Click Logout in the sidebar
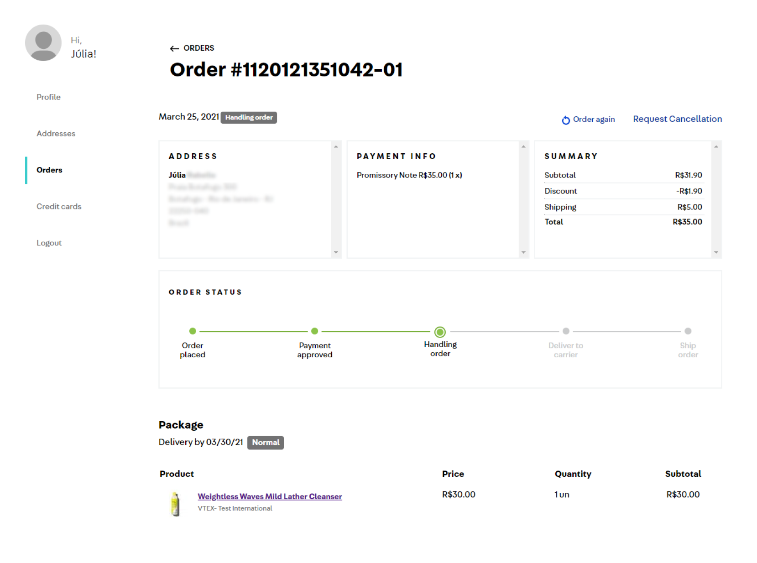The height and width of the screenshot is (563, 757). point(49,243)
